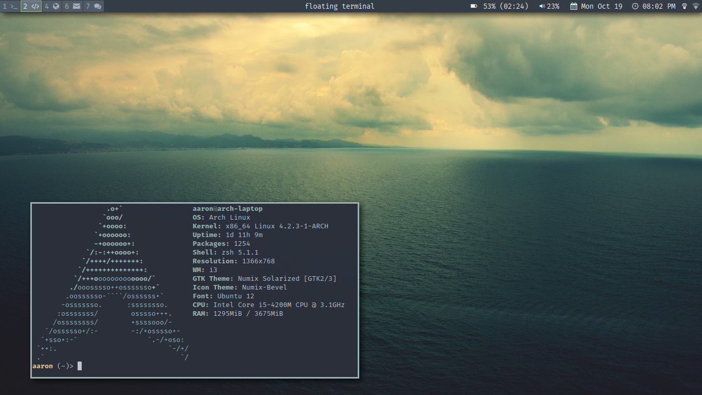The height and width of the screenshot is (395, 702).
Task: Click the "Uptime: 1d 11h 9m" line
Action: (228, 235)
